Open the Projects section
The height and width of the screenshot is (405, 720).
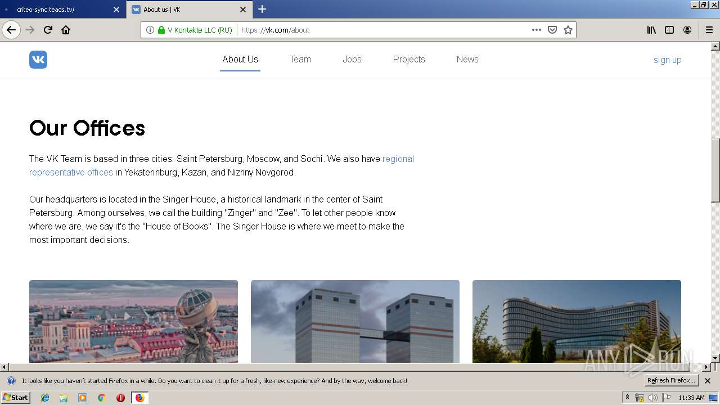pos(409,60)
